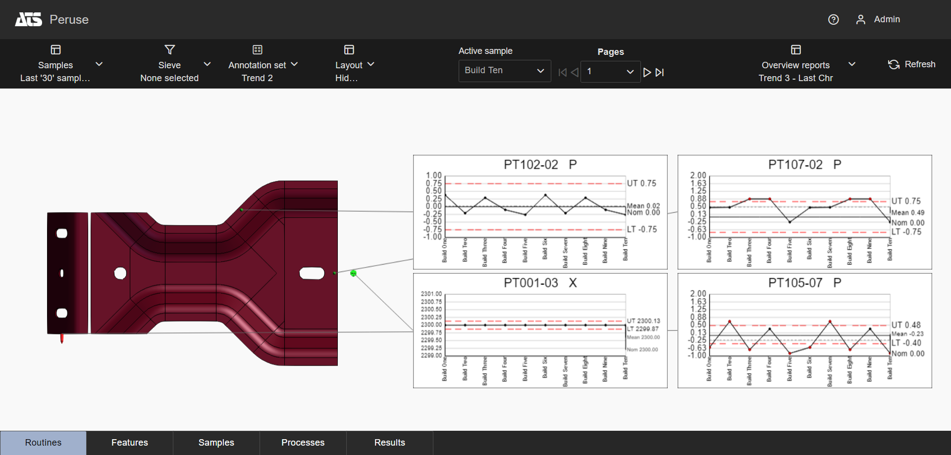Open the Active sample Build Ten dropdown
This screenshot has height=455, width=951.
504,71
